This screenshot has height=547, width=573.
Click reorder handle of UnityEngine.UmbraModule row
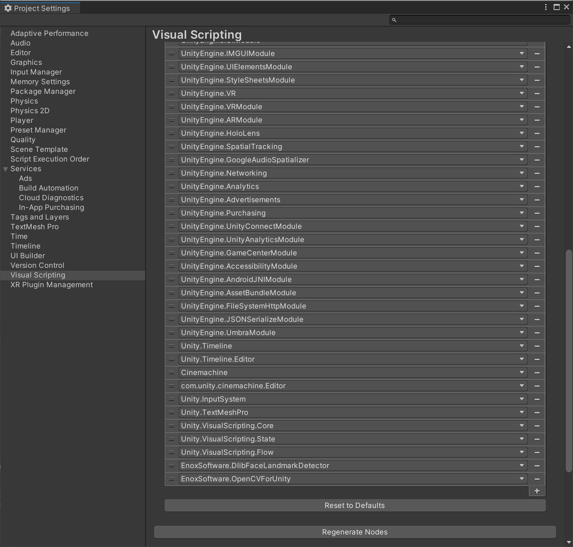point(171,333)
